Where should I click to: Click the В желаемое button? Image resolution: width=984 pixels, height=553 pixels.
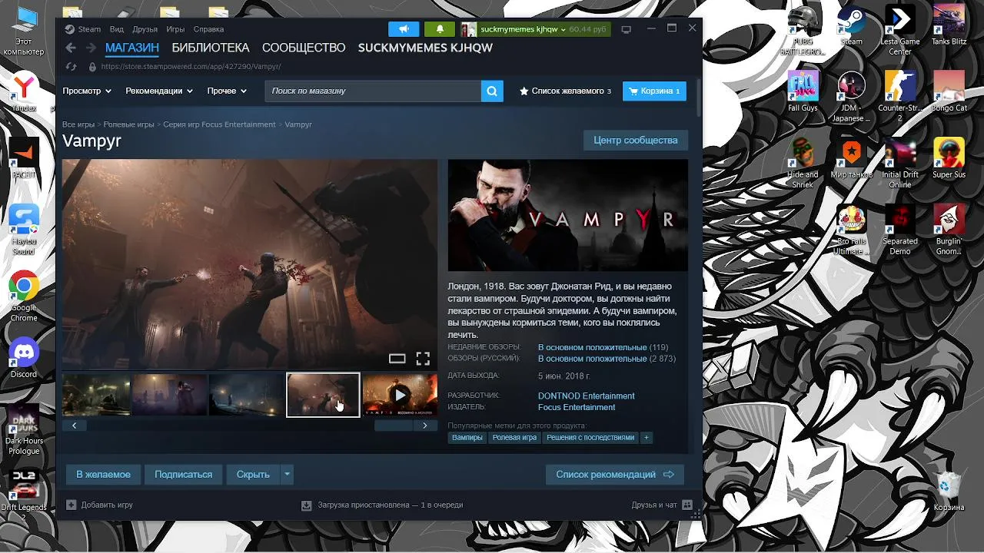pyautogui.click(x=103, y=474)
